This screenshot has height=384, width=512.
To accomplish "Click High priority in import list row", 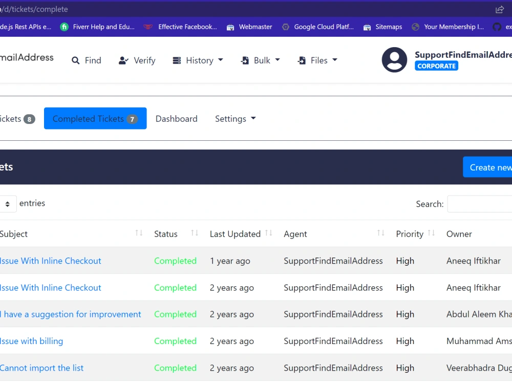I will [405, 368].
